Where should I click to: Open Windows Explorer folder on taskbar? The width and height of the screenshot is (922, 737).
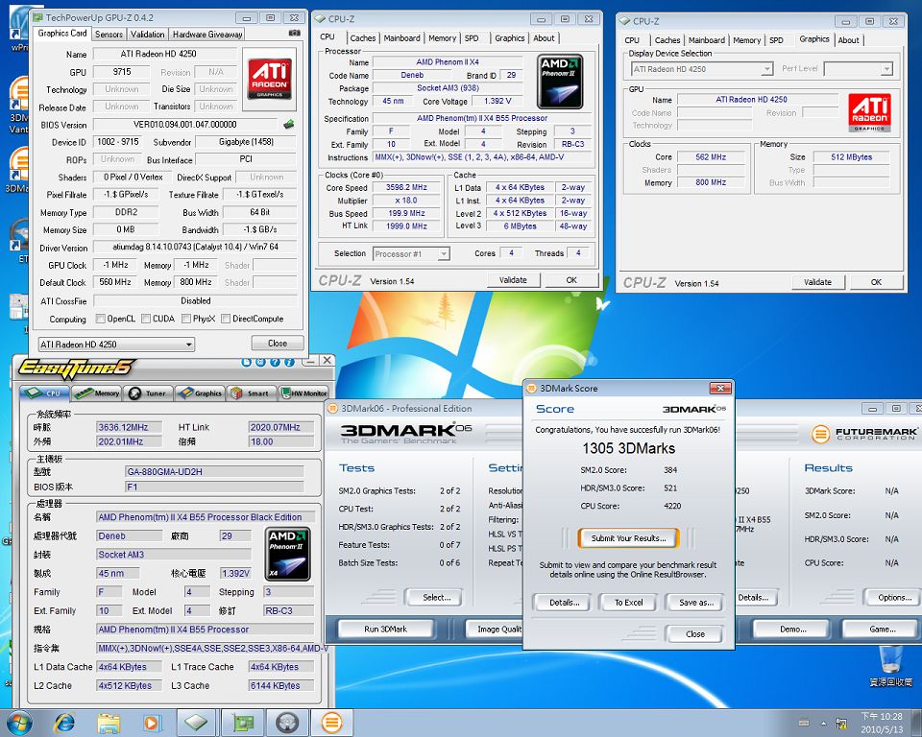click(109, 723)
